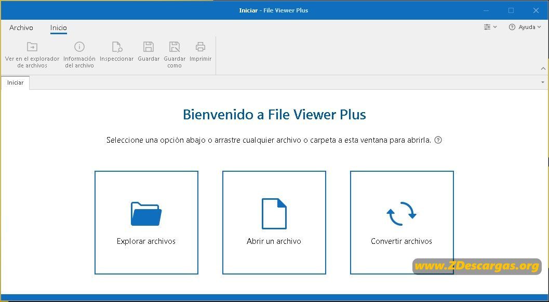
Task: Click the help question mark beside instructions
Action: [438, 140]
